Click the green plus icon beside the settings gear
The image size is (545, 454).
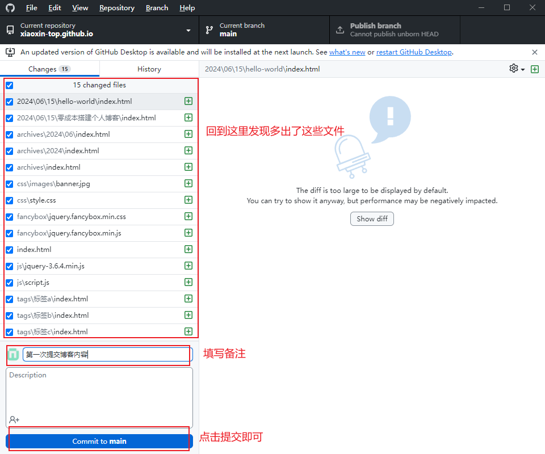pyautogui.click(x=534, y=69)
